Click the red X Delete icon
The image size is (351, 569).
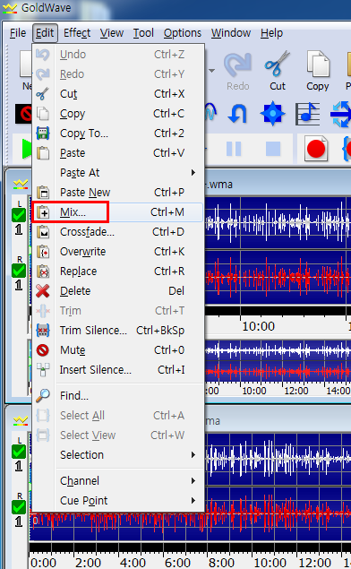pyautogui.click(x=43, y=291)
